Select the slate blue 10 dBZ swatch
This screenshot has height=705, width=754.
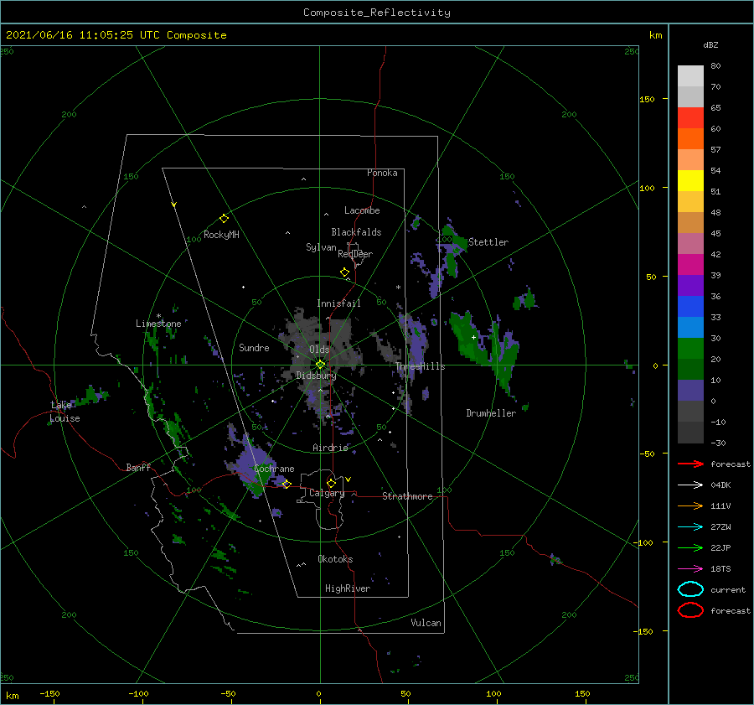(x=690, y=391)
